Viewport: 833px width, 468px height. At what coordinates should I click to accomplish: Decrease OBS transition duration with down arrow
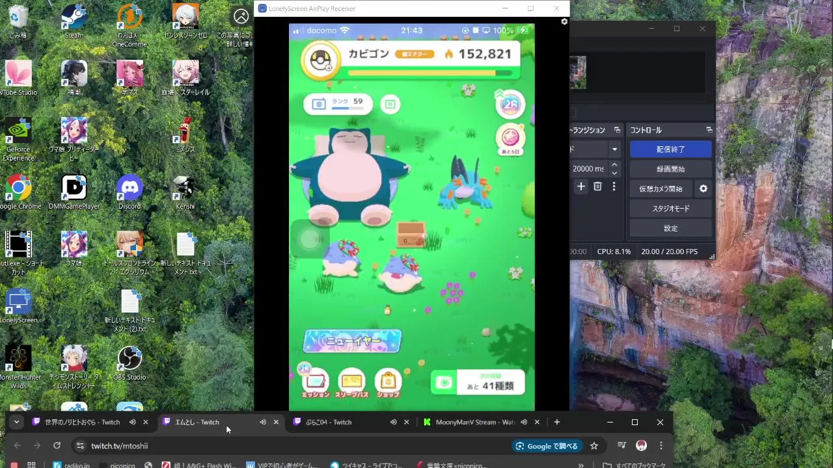(614, 173)
